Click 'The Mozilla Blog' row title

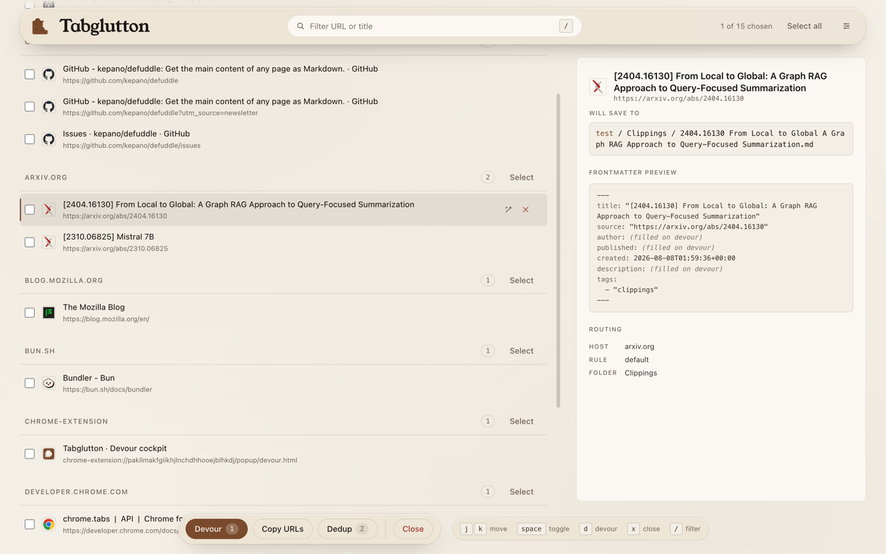[x=94, y=307]
